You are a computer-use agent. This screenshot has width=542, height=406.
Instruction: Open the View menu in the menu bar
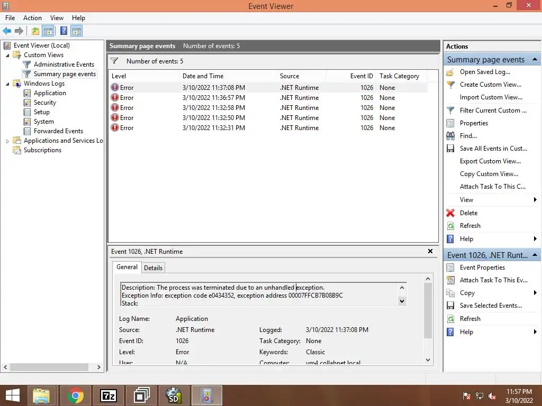(57, 18)
